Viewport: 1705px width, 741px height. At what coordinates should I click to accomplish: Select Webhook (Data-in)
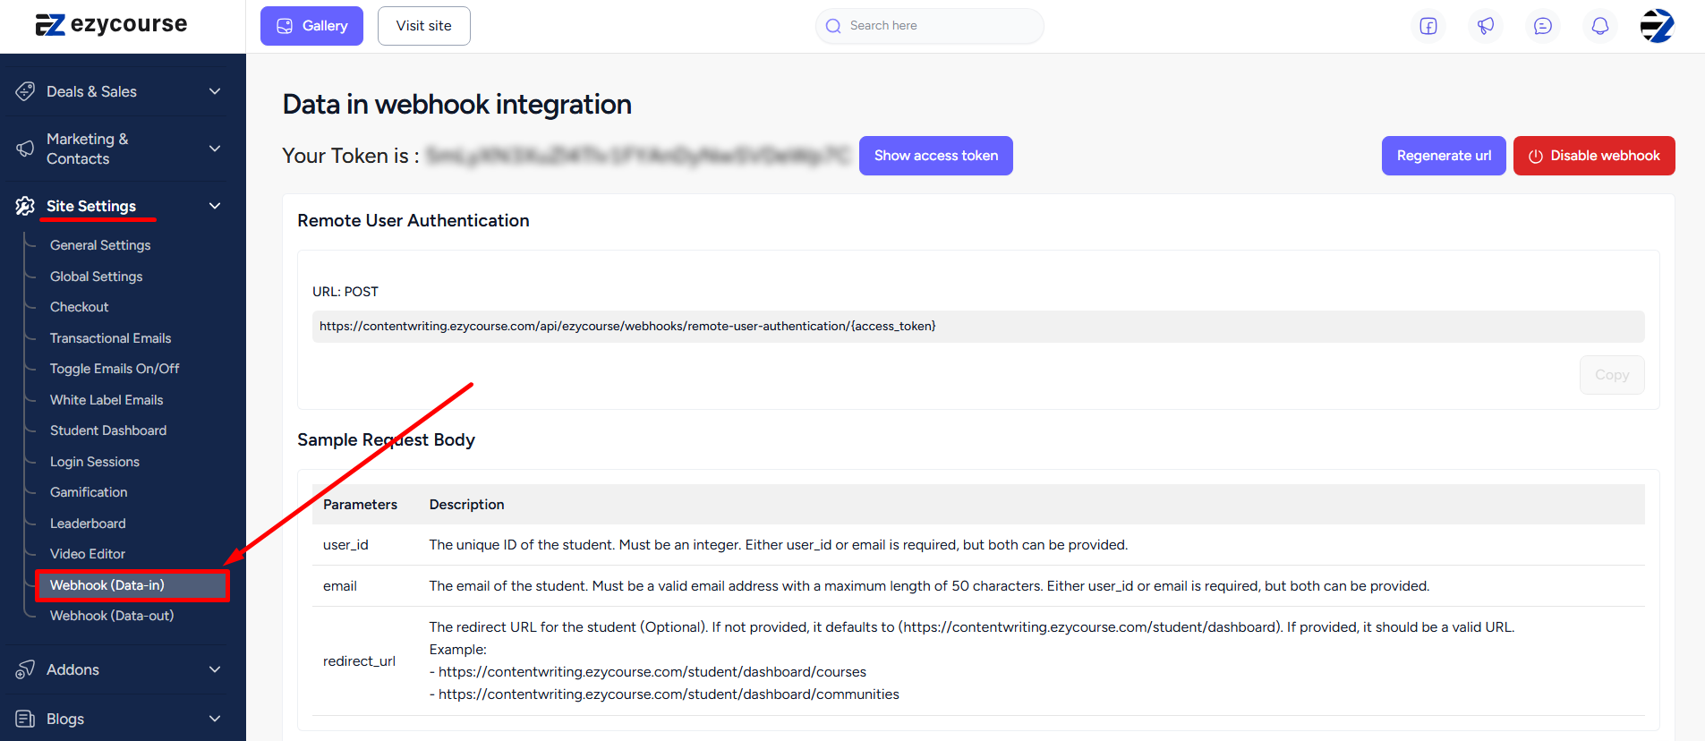[132, 585]
